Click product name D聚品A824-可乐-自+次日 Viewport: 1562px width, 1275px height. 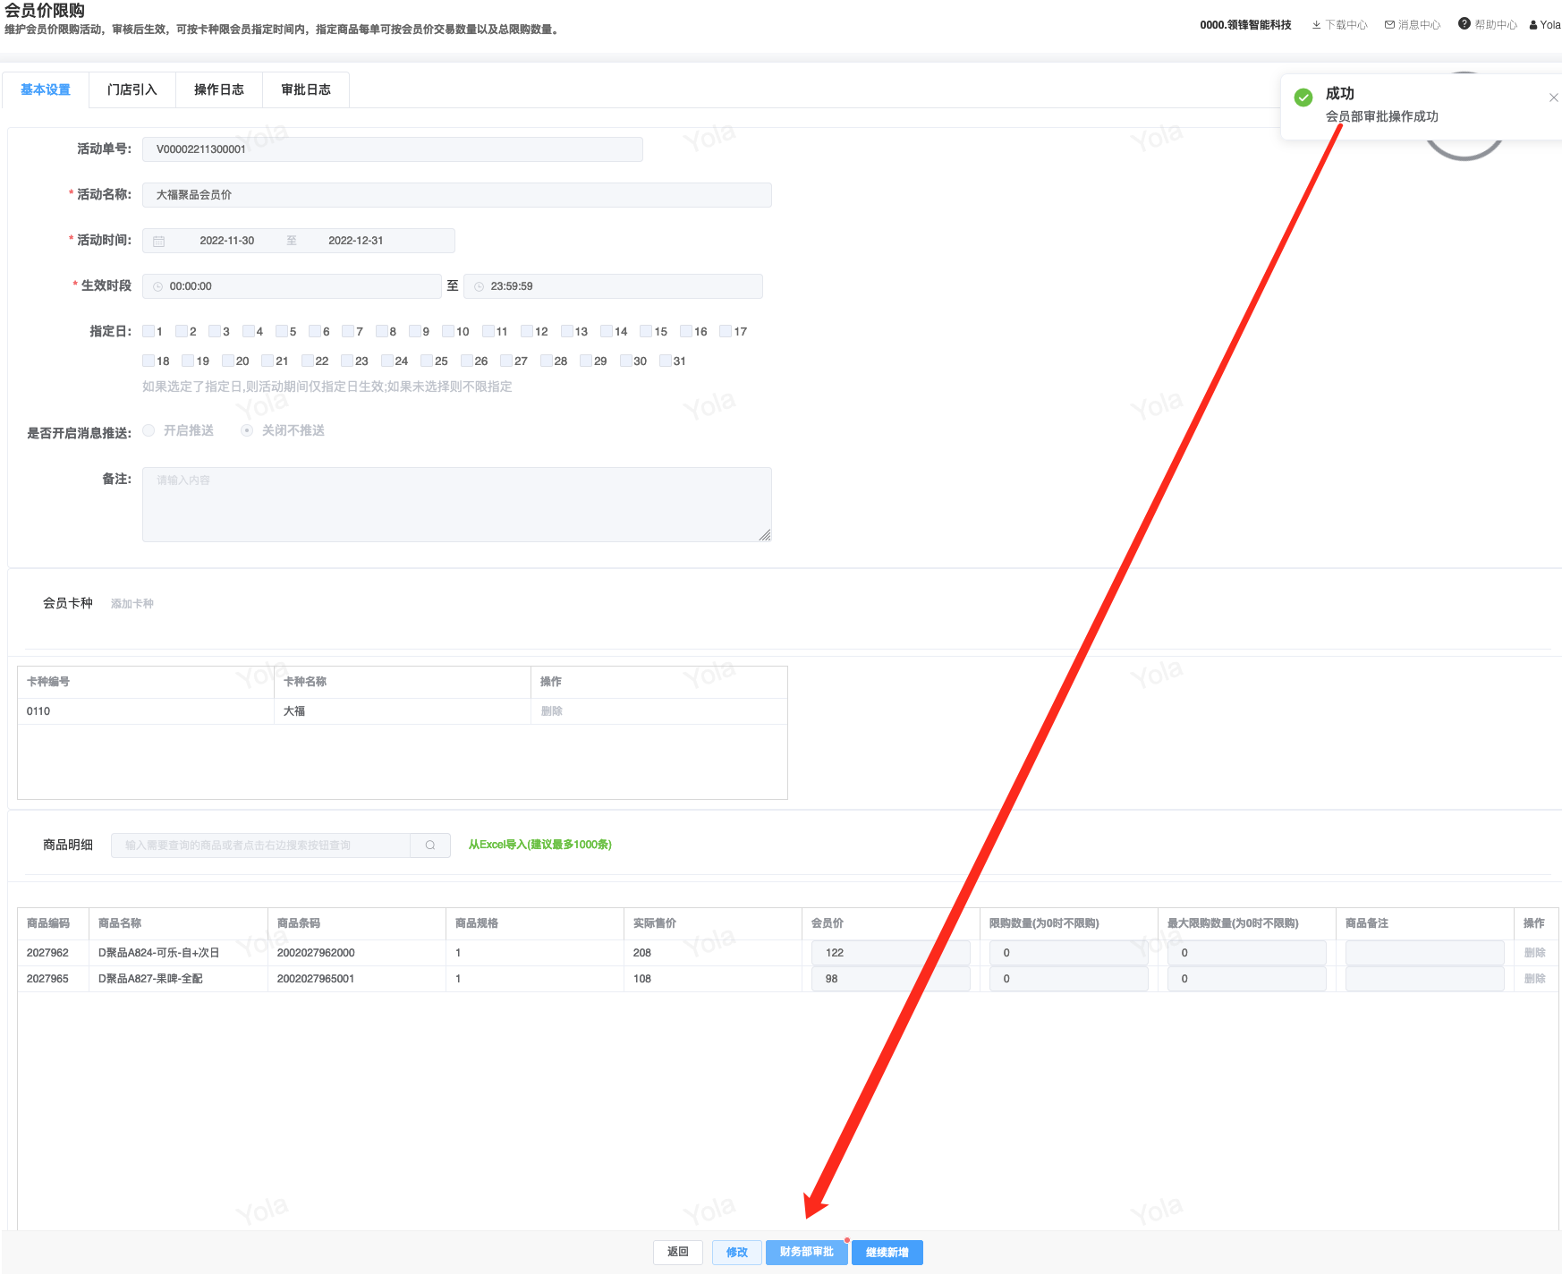pyautogui.click(x=159, y=953)
